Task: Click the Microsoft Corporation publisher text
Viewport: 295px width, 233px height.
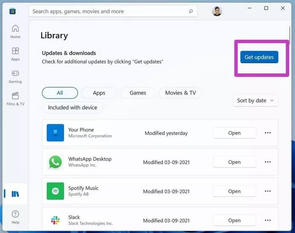Action: (90, 136)
